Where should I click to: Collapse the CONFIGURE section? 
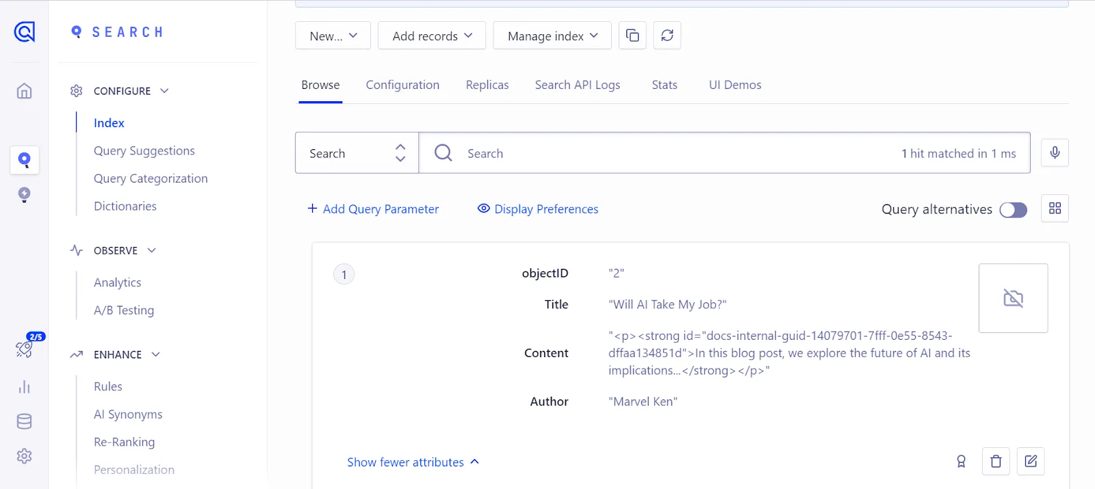click(x=164, y=91)
